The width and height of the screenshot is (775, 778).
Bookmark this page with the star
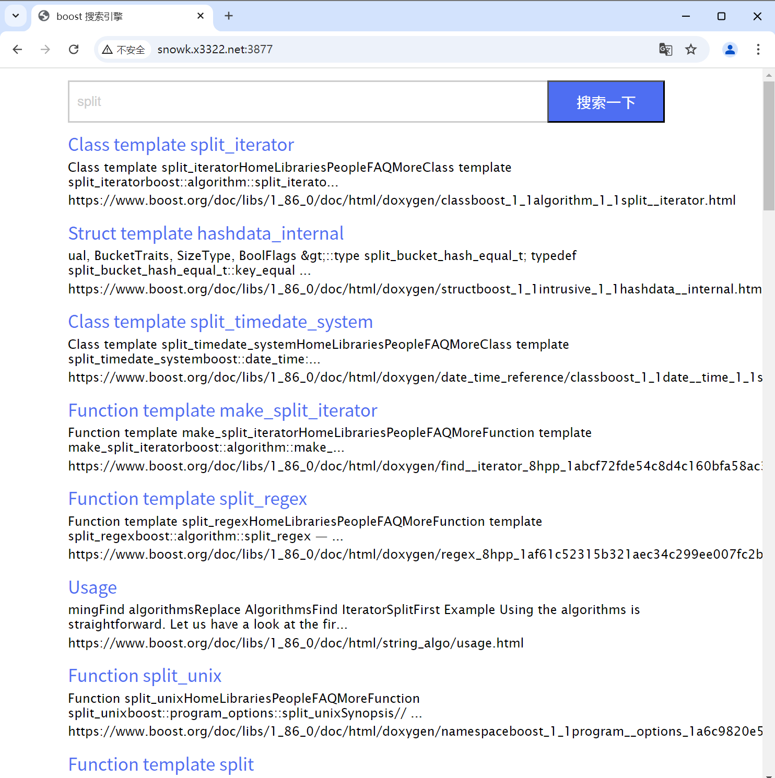tap(691, 49)
